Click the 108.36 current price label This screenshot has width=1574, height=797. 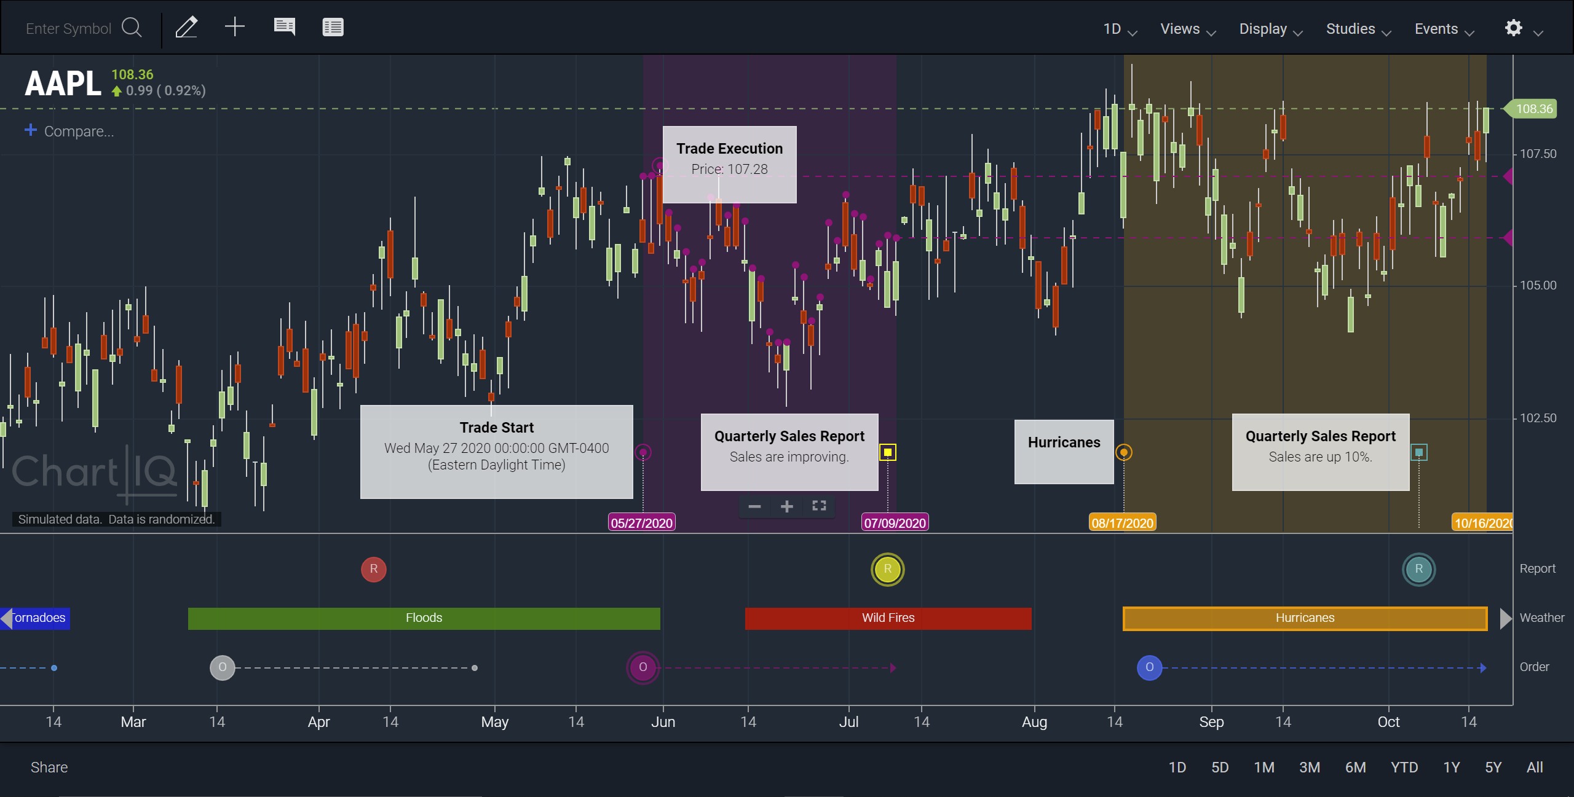[1531, 109]
